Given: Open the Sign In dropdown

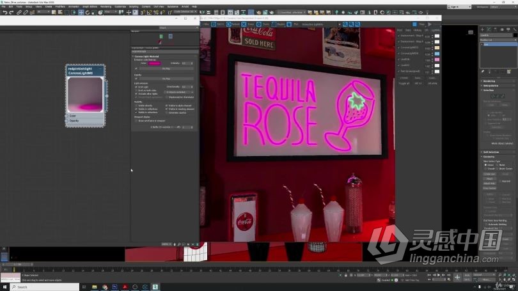Looking at the screenshot, I should (x=459, y=6).
